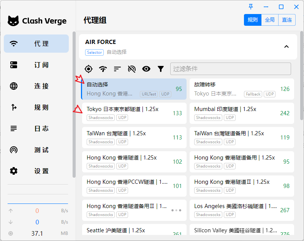Switch to 全局 global mode
Viewport: 304px width, 241px height.
[269, 20]
